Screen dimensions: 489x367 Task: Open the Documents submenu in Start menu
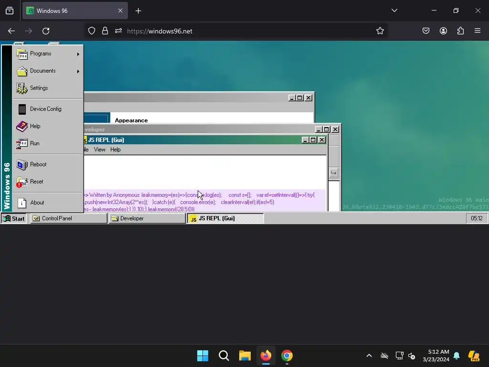tap(48, 71)
